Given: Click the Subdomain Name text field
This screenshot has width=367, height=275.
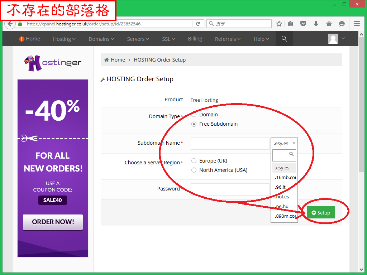Looking at the screenshot, I should 230,143.
